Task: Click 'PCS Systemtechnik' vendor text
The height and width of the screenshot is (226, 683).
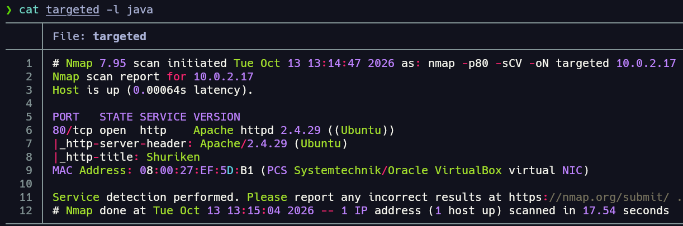Action: [324, 170]
